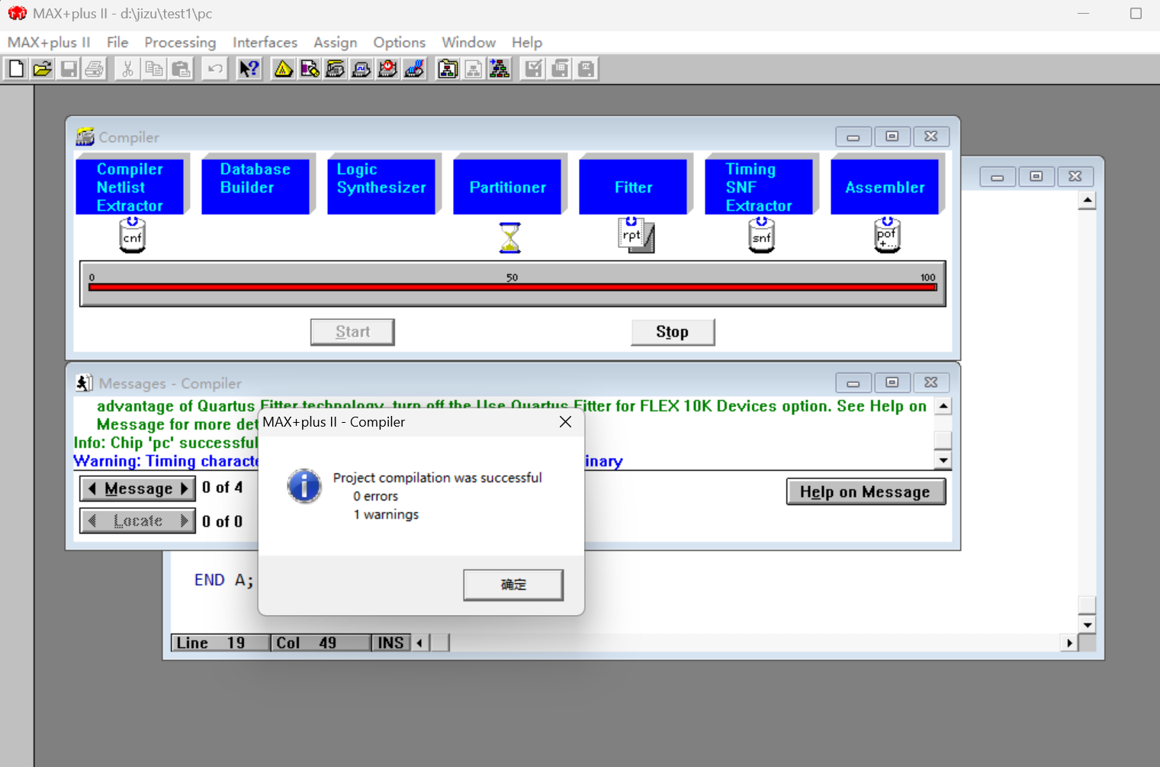Click the red compilation progress bar

coord(513,287)
